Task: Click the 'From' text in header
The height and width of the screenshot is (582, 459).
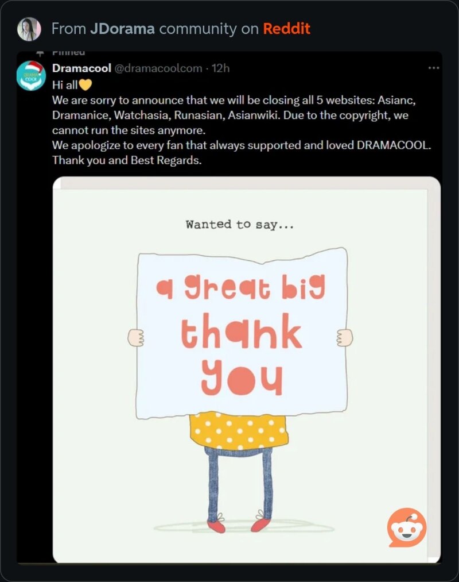Action: click(x=69, y=29)
